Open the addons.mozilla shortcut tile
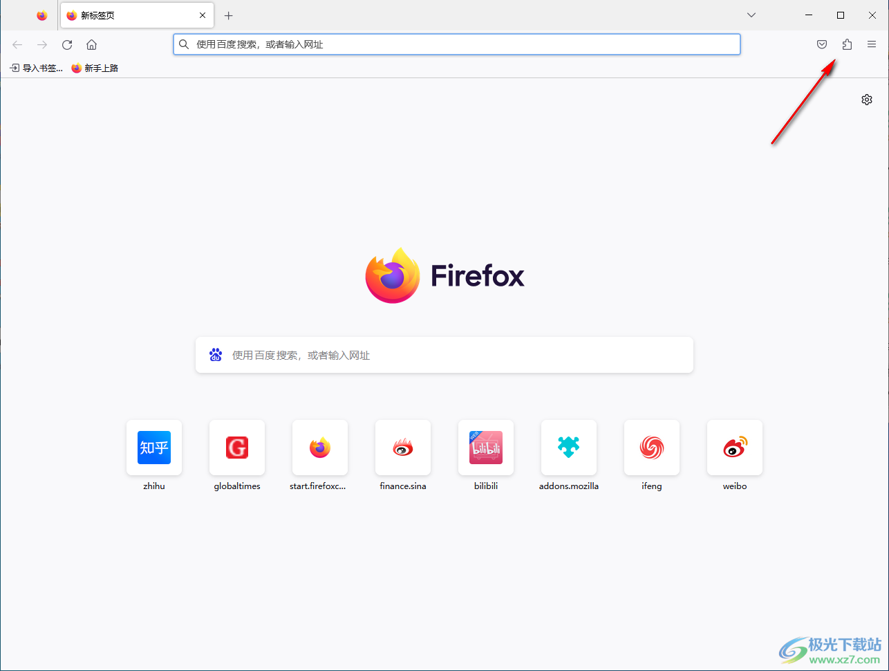 click(569, 448)
